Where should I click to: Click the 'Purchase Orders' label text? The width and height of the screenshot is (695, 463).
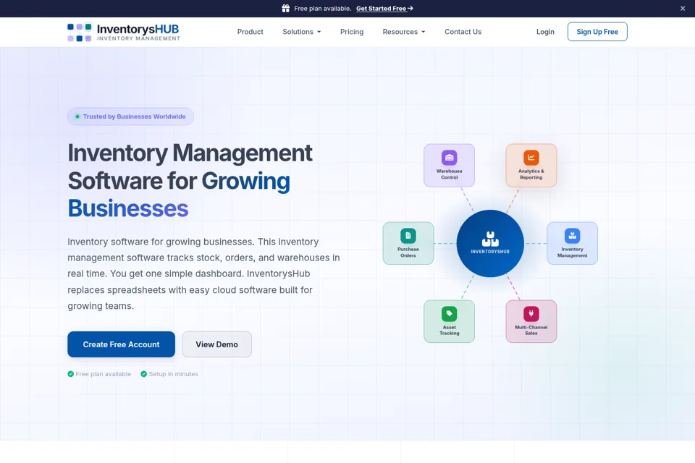408,252
